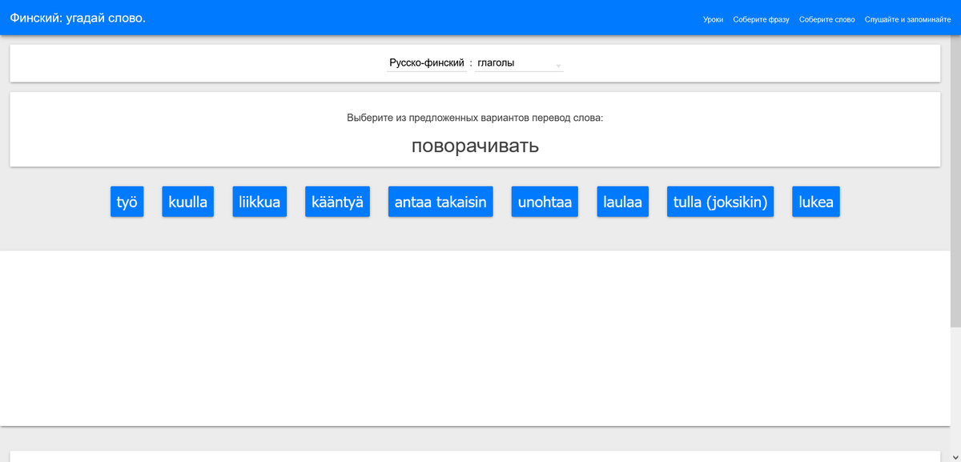Viewport: 961px width, 462px height.
Task: Navigate to 'Слушайте и запоминайте'
Action: (x=908, y=19)
